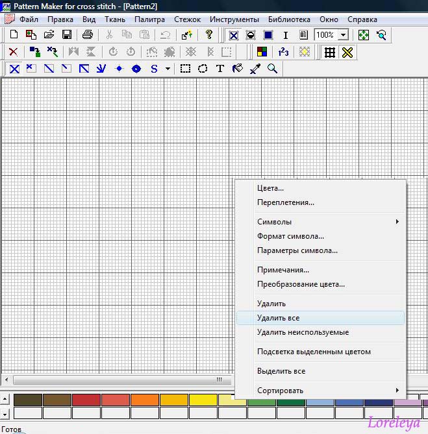Select the paint bucket fill tool

click(x=238, y=68)
